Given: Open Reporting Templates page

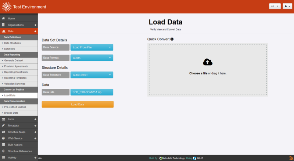Looking at the screenshot, I should click(x=19, y=78).
